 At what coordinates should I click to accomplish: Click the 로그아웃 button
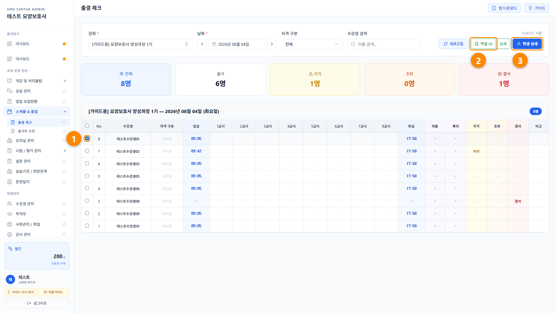[x=37, y=303]
